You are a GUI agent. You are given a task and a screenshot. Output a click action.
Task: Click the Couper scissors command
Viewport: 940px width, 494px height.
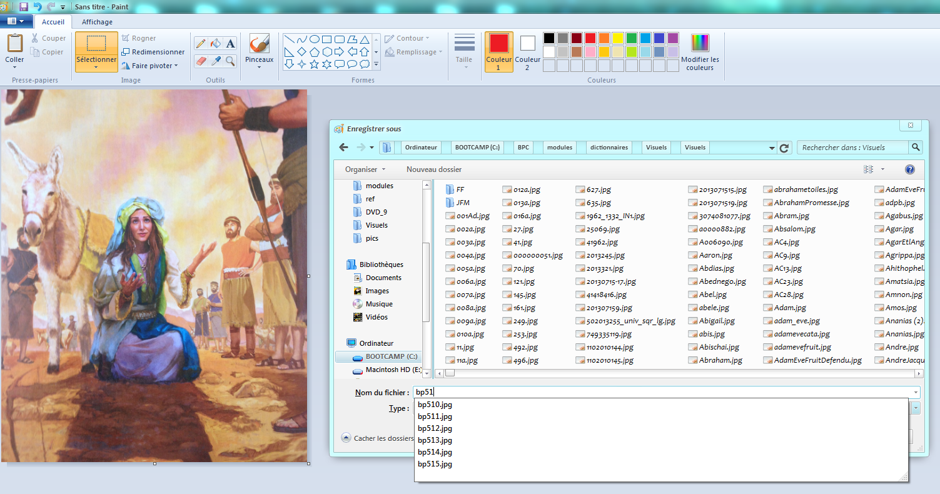pyautogui.click(x=48, y=38)
